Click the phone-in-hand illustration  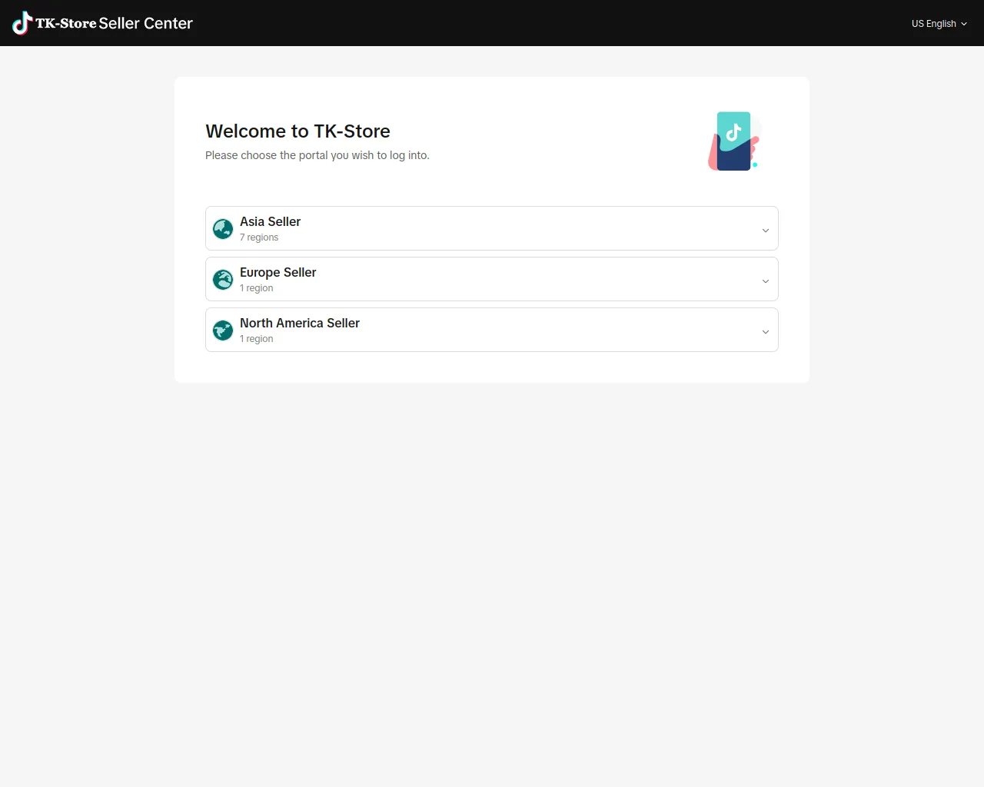coord(734,141)
